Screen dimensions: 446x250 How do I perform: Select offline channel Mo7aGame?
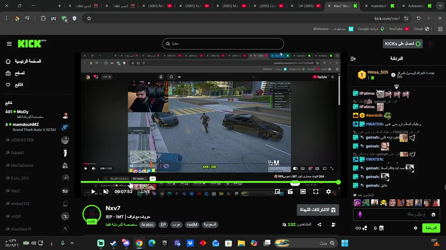click(x=37, y=165)
